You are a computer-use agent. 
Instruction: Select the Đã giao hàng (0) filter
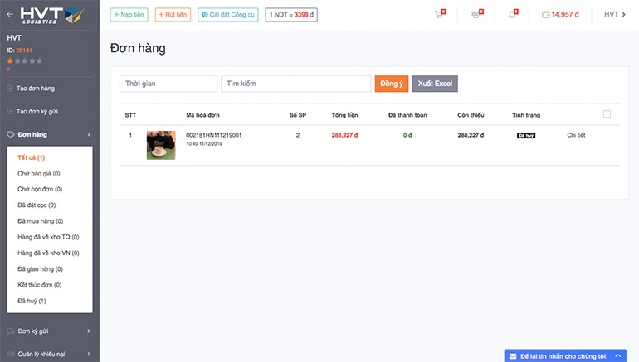click(x=40, y=269)
